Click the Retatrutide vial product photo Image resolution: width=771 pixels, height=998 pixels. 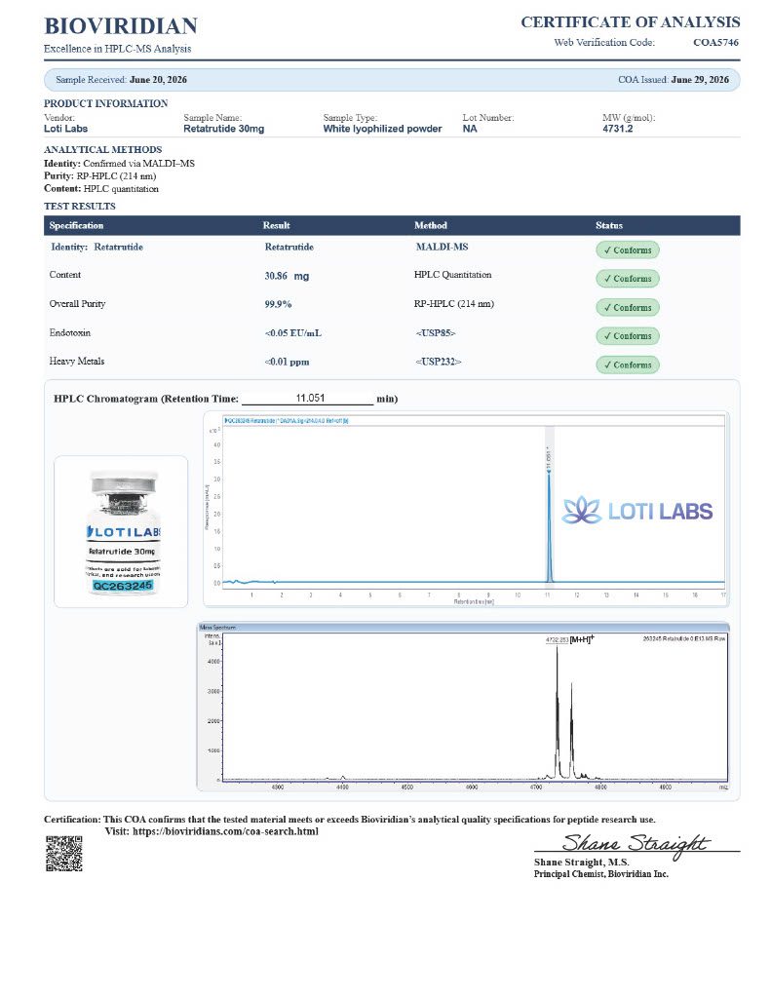pyautogui.click(x=123, y=532)
